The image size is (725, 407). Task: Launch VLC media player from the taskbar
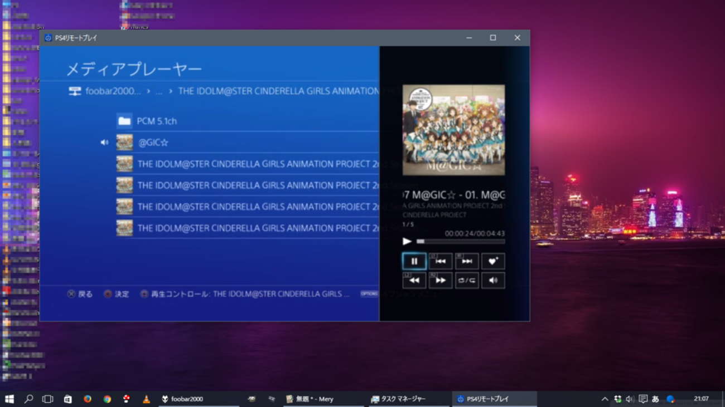146,399
